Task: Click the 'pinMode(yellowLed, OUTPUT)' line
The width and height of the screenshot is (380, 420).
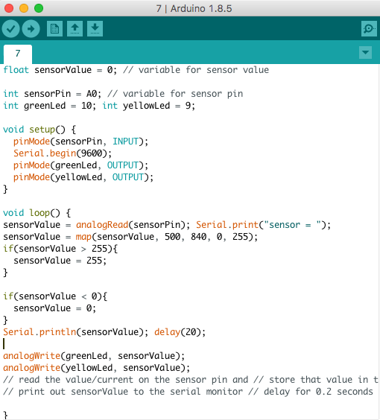Action: 83,177
